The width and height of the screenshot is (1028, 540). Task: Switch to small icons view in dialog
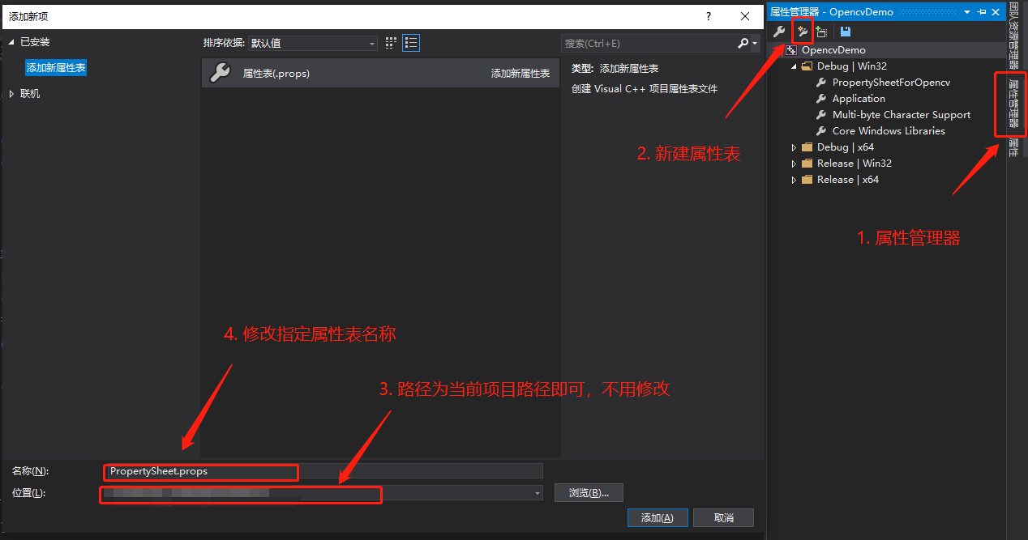(x=391, y=43)
